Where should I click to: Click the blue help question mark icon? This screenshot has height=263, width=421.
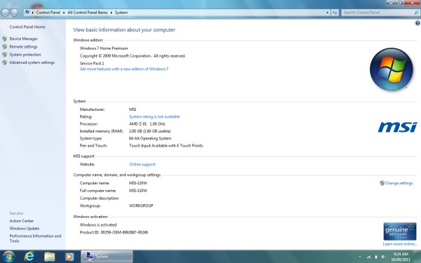click(417, 23)
